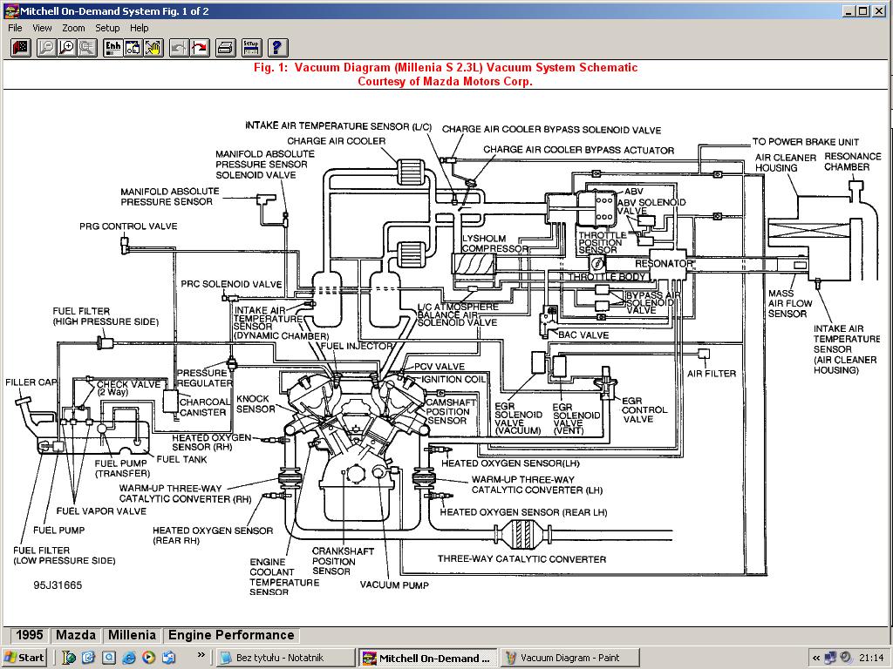Screen dimensions: 893x669
Task: Expand the quick launch overflow chevron
Action: [201, 655]
